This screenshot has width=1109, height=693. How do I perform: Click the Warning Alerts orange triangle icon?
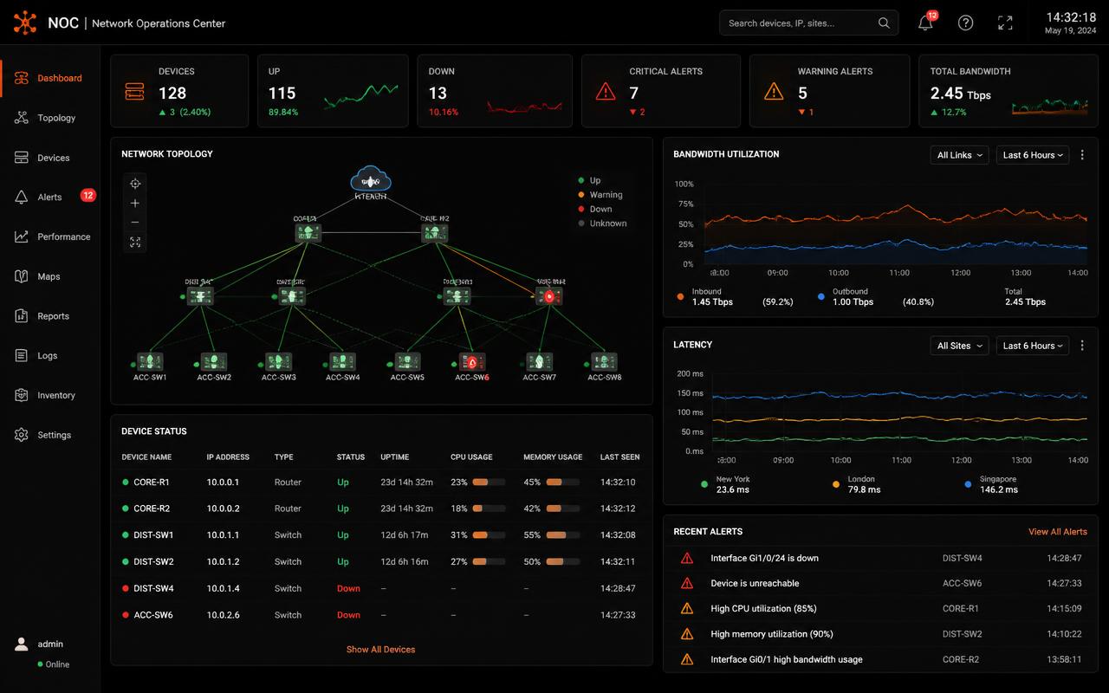point(774,91)
